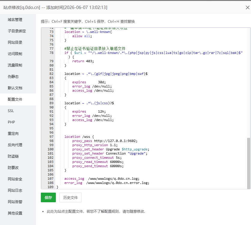Click the green 保存 save button
Screen dimensions: 251x225
(48, 197)
